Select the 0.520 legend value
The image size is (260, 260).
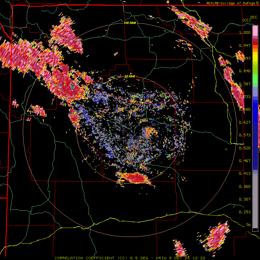pos(245,148)
